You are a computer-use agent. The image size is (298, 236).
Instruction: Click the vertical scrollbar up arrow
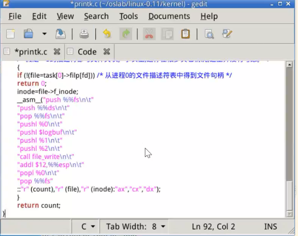(289, 64)
